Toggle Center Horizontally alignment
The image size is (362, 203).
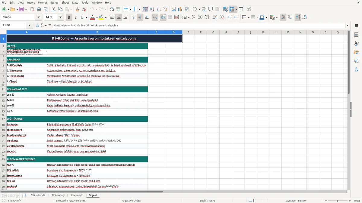tap(119, 17)
